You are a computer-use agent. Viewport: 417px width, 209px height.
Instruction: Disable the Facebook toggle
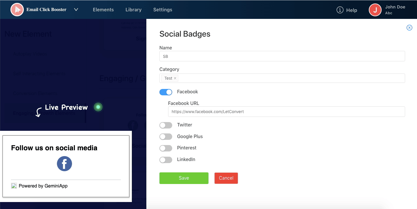(166, 92)
